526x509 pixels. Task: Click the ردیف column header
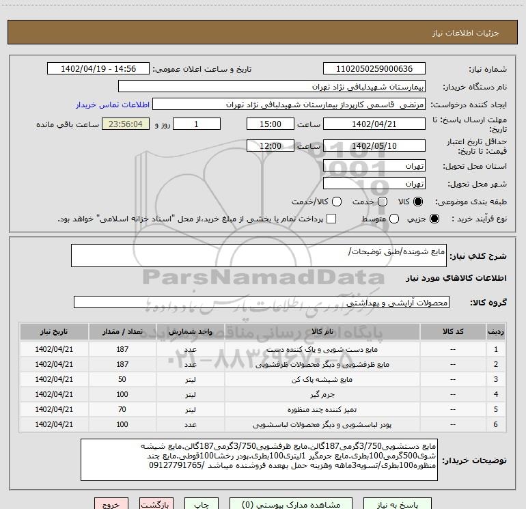(x=496, y=331)
